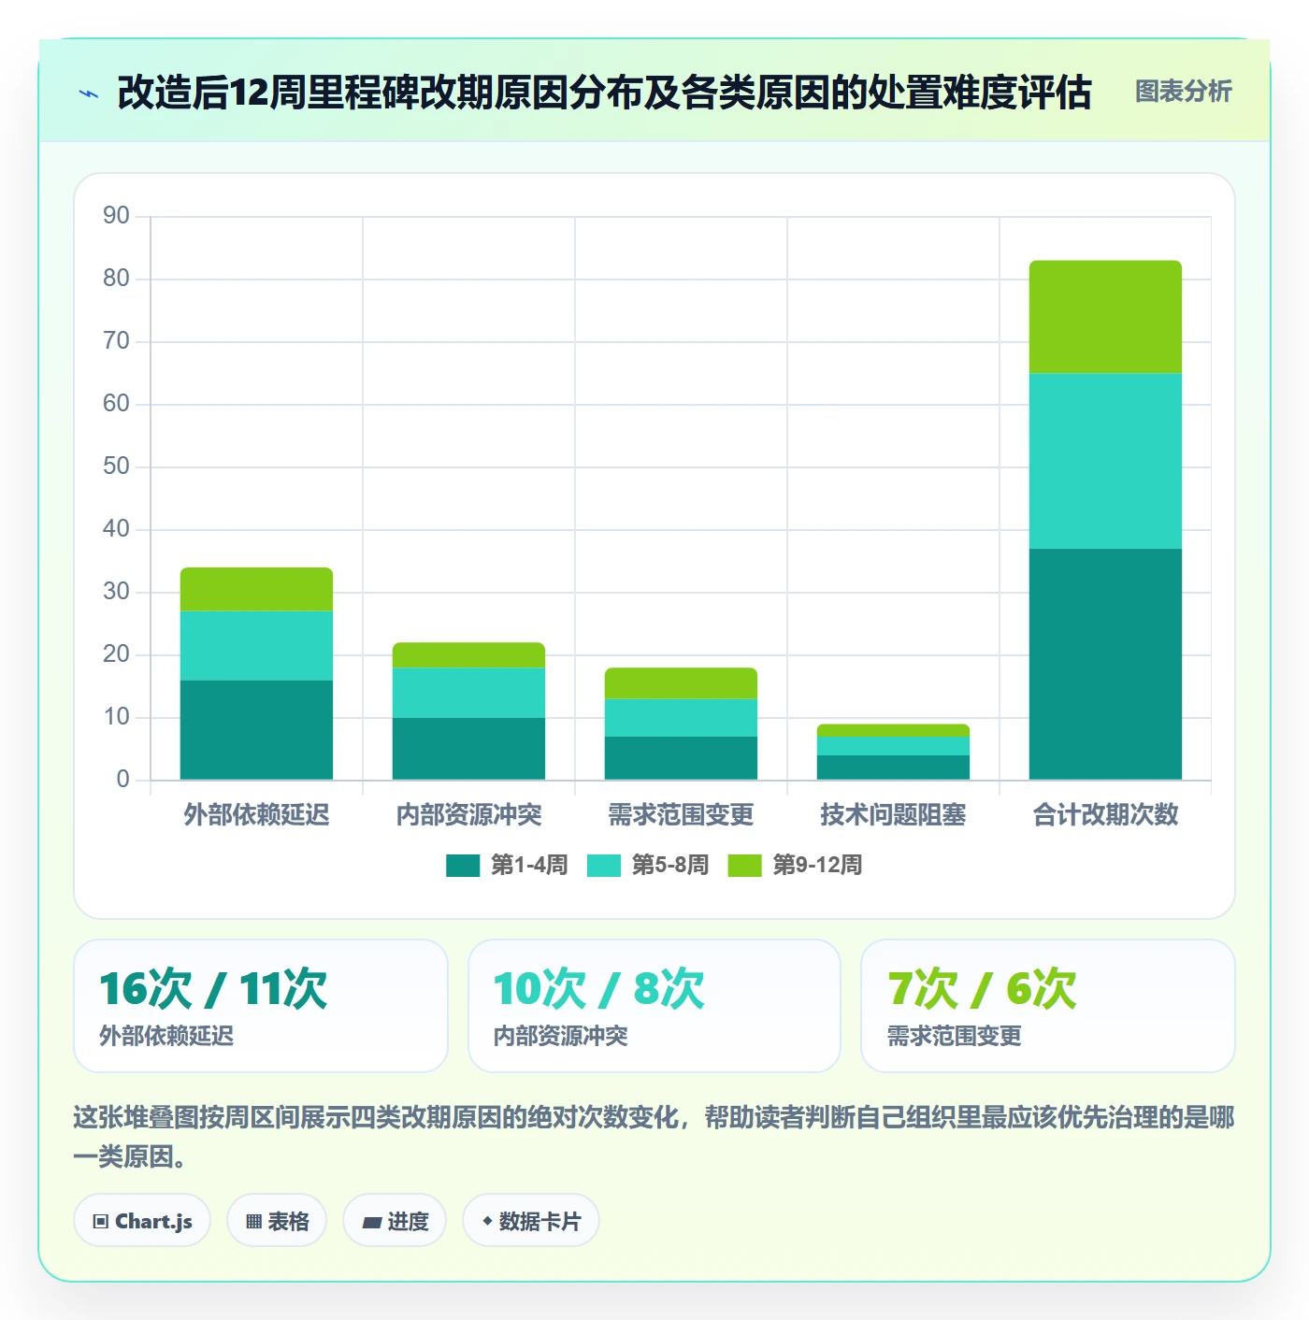Viewport: 1309px width, 1320px height.
Task: Click the description paragraph starting with 这张堆叠图
Action: [654, 1137]
